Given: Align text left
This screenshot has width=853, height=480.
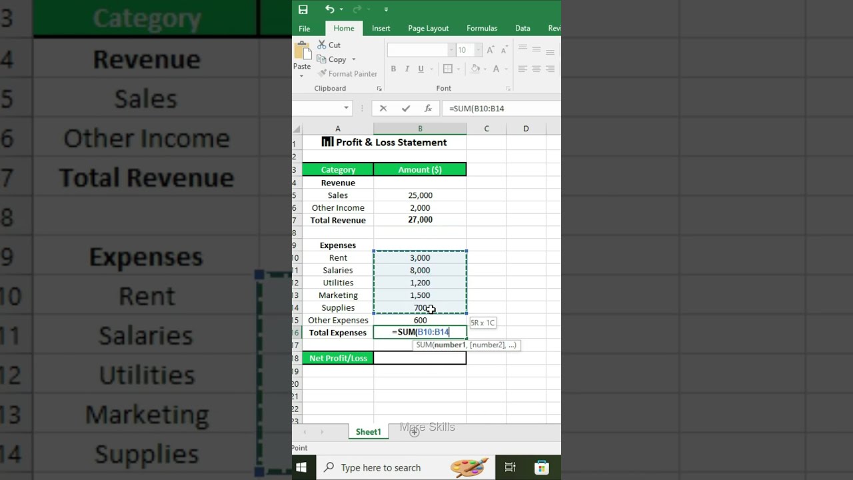Looking at the screenshot, I should pyautogui.click(x=522, y=69).
